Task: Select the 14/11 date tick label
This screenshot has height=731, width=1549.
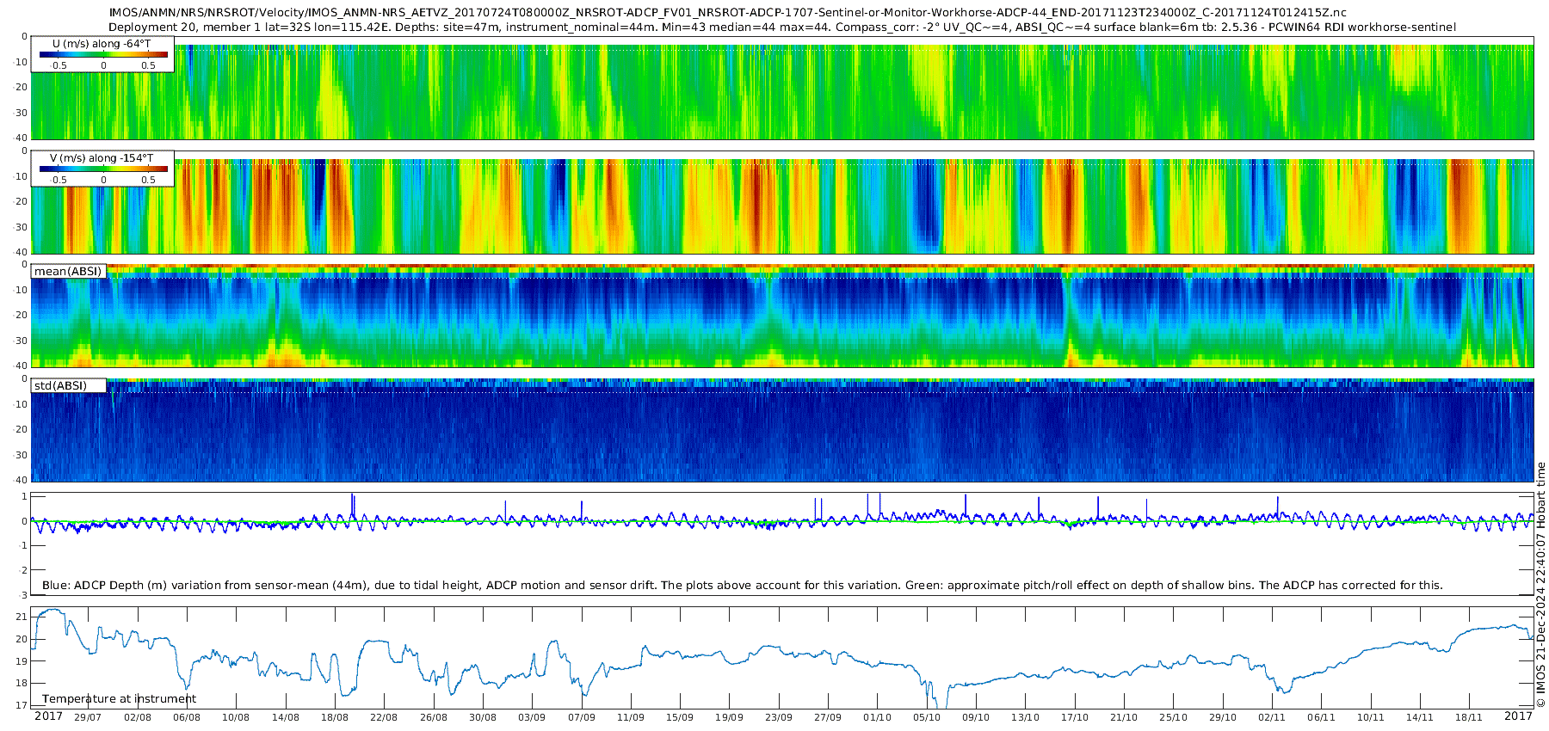Action: (x=1419, y=717)
